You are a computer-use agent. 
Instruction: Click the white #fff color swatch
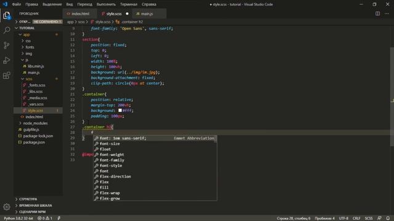[120, 110]
